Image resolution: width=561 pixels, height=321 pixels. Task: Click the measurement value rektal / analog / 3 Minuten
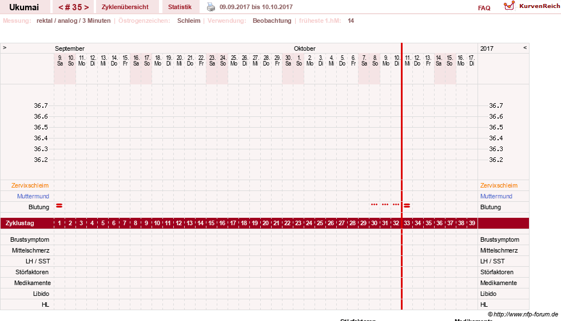(73, 21)
